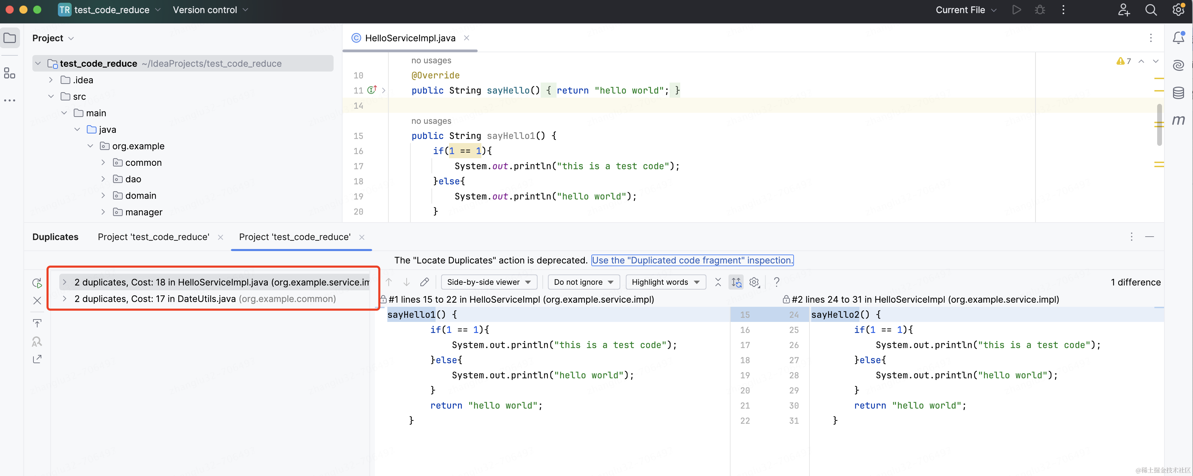The width and height of the screenshot is (1193, 476).
Task: Click the editor vertical scrollbar
Action: click(1159, 125)
